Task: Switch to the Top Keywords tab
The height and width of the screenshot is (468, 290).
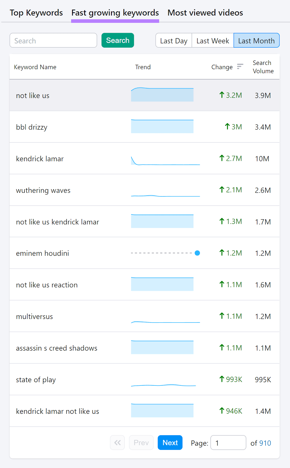Action: tap(36, 13)
